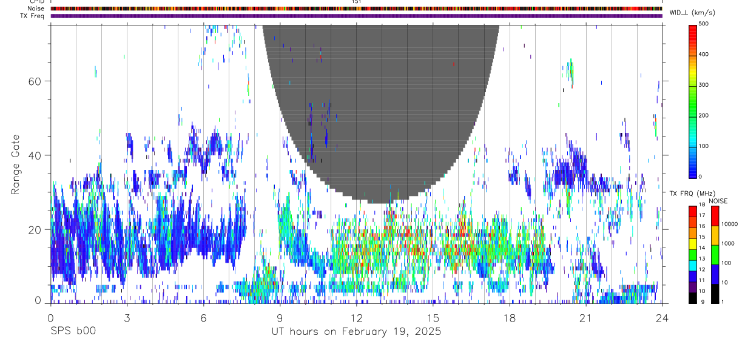This screenshot has width=745, height=344.
Task: Click the noise level strip along the top
Action: 356,8
